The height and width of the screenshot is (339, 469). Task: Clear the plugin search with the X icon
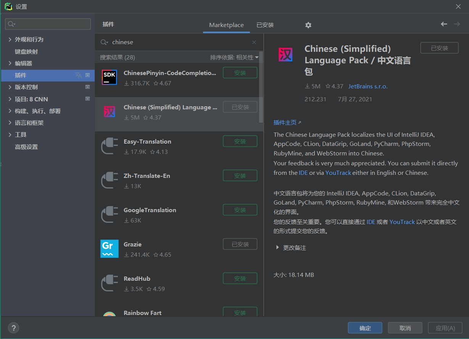254,42
